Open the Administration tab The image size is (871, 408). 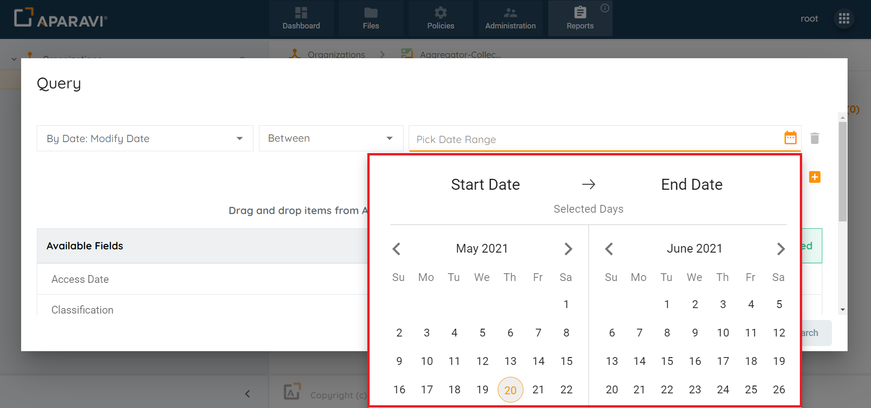click(510, 18)
